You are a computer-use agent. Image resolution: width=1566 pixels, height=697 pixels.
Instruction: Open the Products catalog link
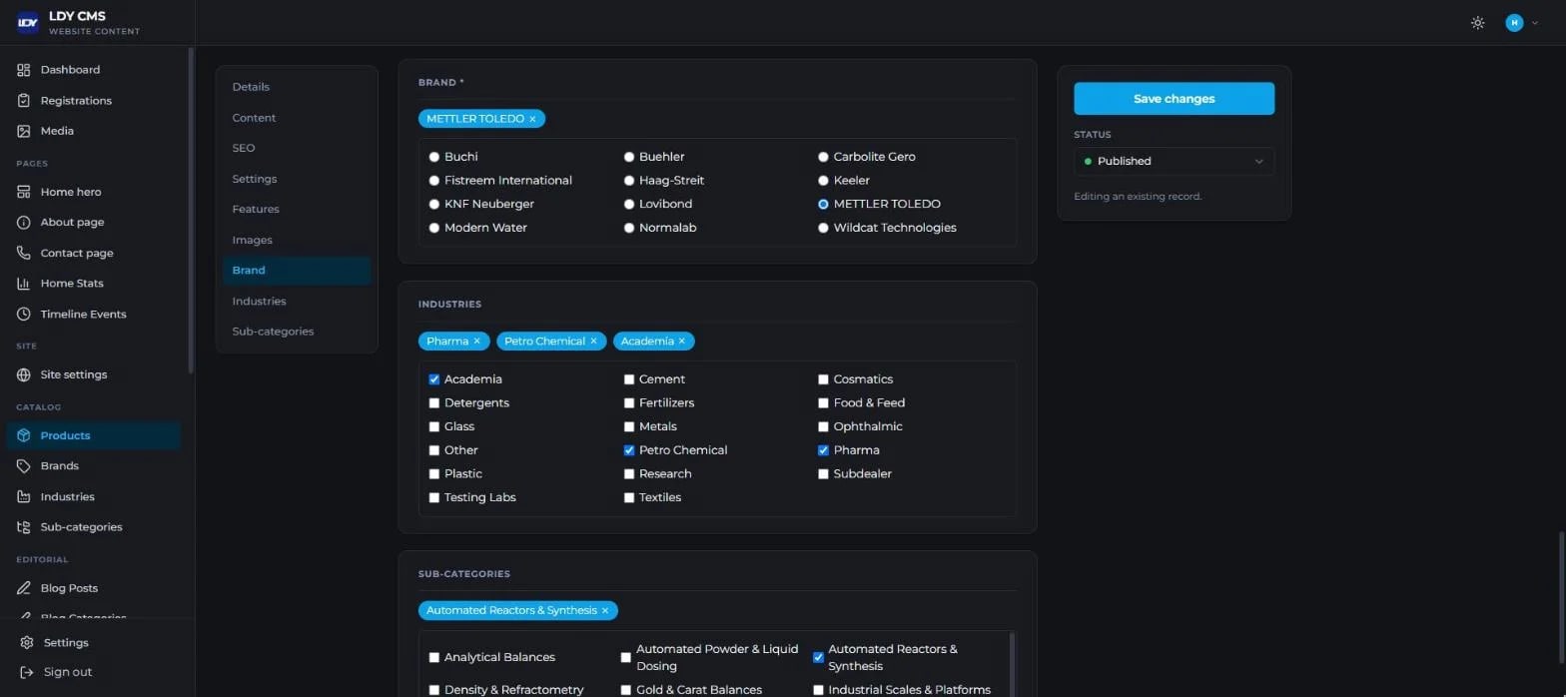(x=93, y=436)
